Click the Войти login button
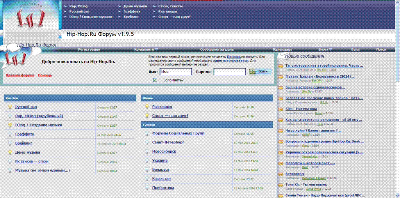 point(260,72)
